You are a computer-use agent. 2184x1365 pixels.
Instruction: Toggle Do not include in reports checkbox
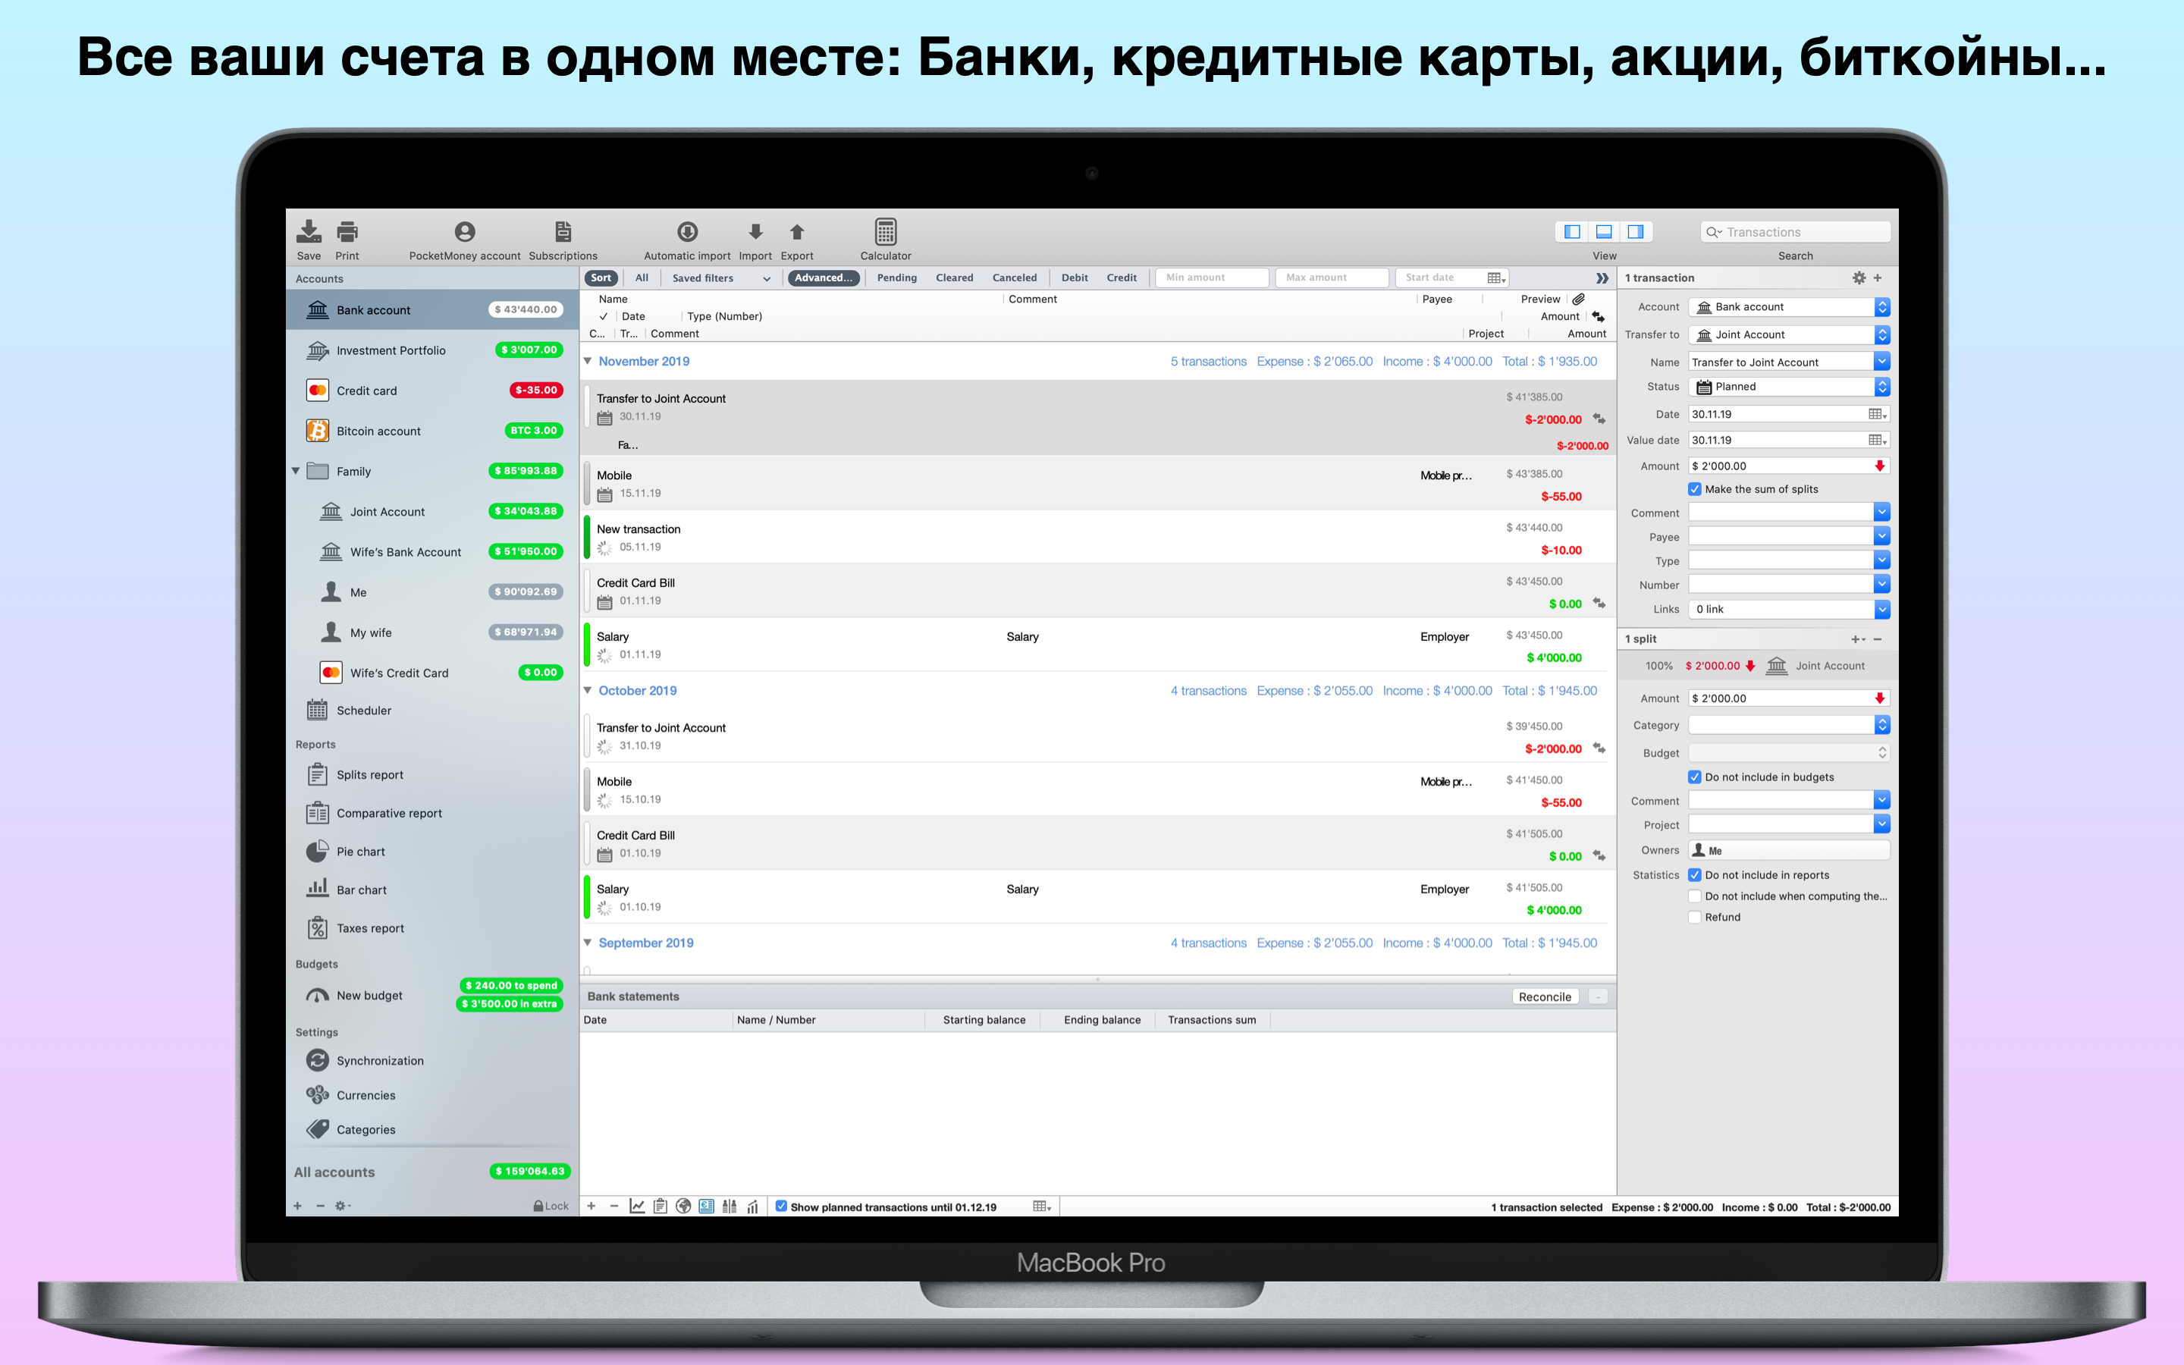click(x=1695, y=875)
